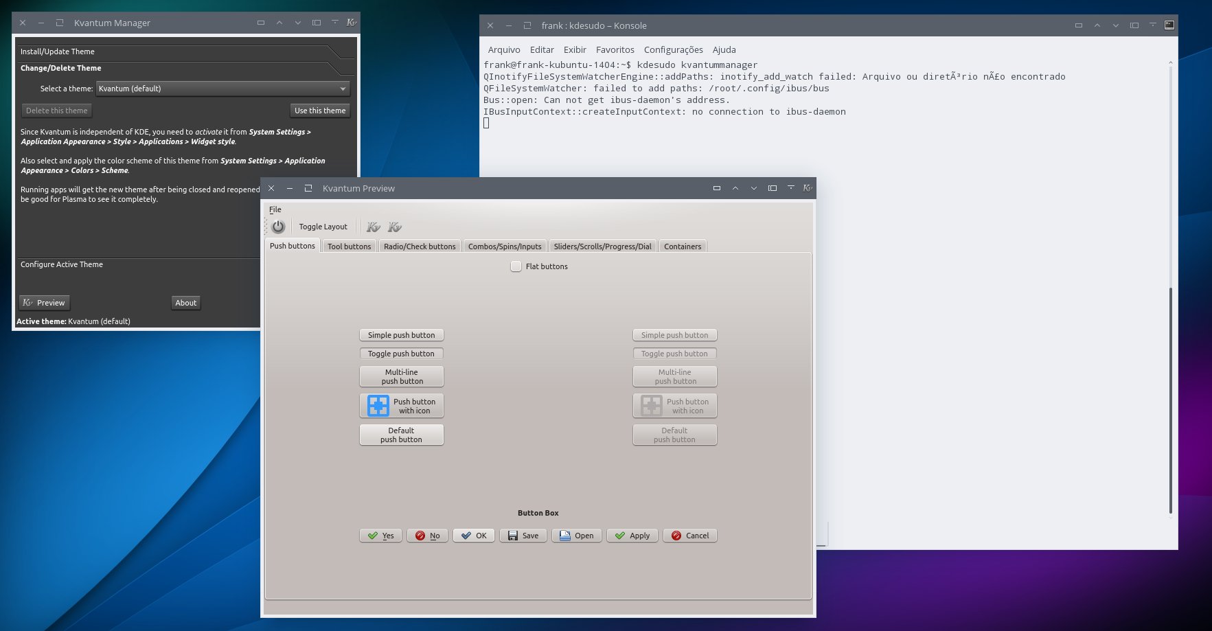This screenshot has width=1212, height=631.
Task: Click the Preview button in Kvantum Manager
Action: coord(45,303)
